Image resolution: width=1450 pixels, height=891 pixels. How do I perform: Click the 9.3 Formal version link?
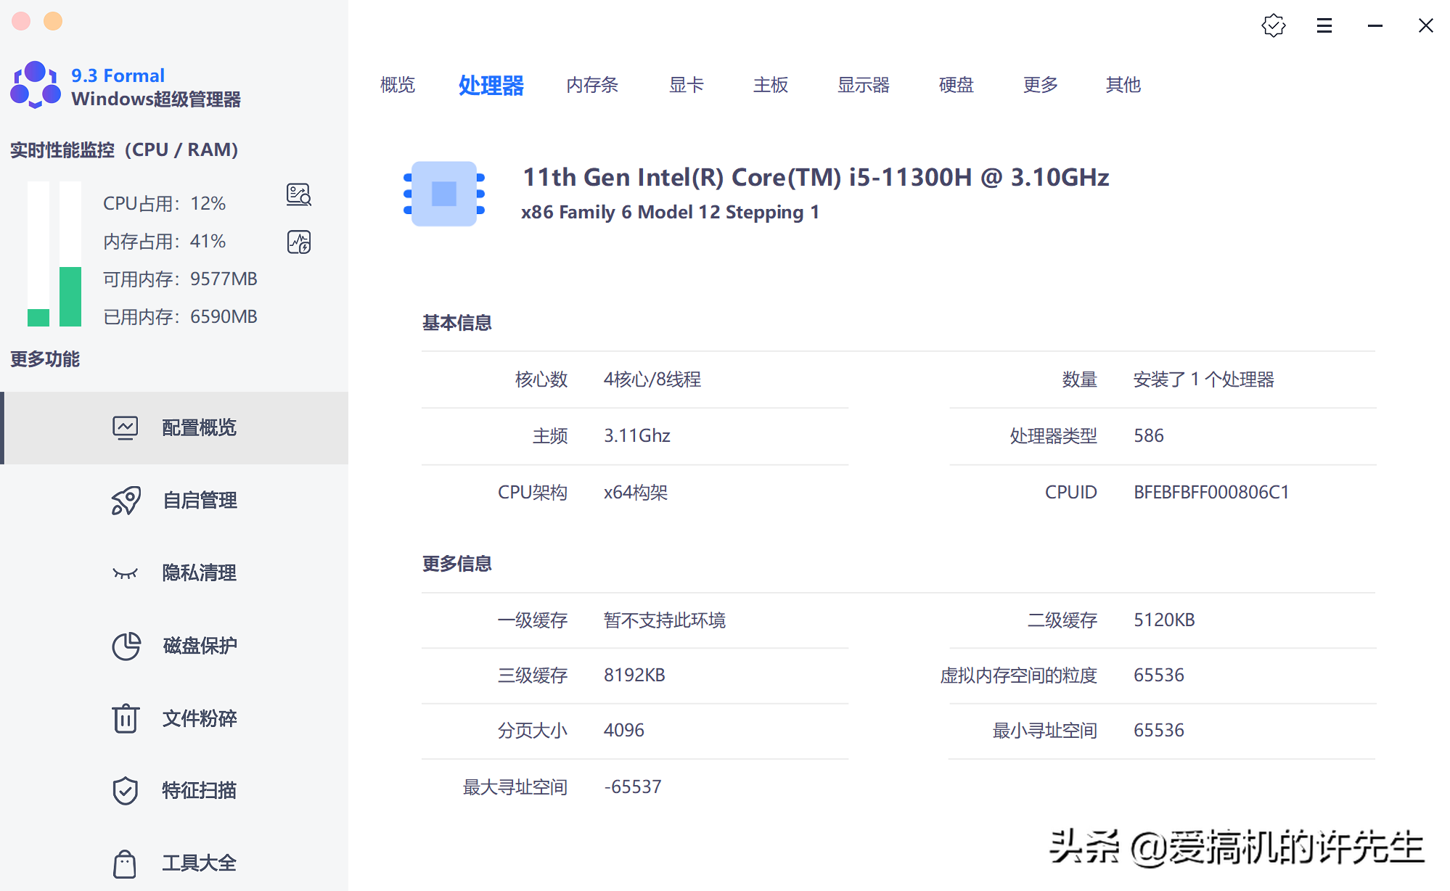point(118,75)
